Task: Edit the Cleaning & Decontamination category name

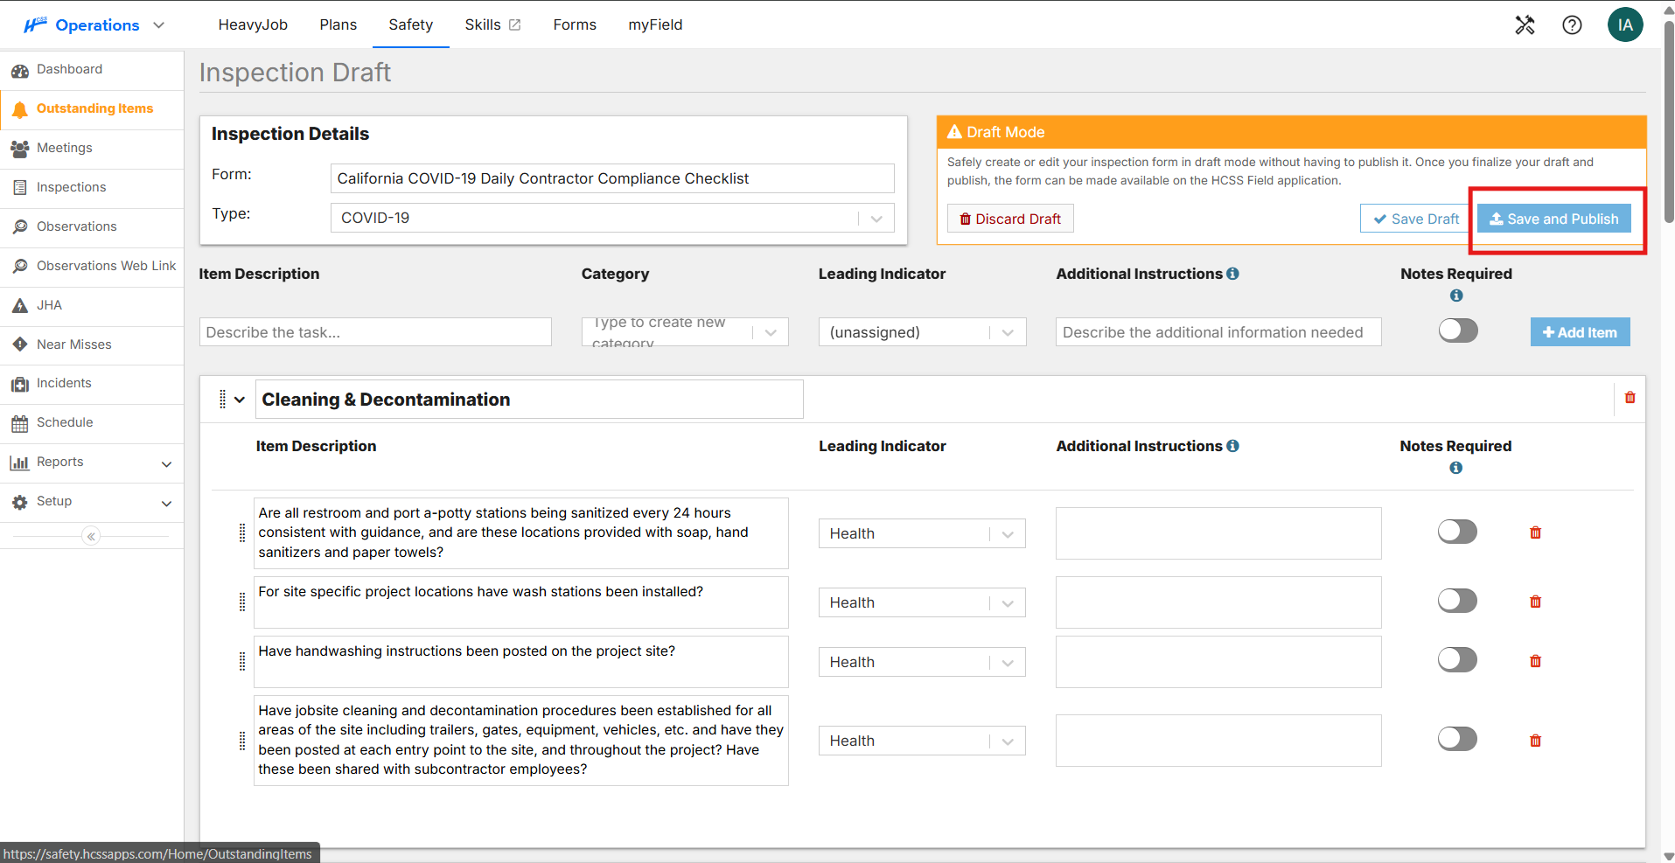Action: [x=529, y=400]
